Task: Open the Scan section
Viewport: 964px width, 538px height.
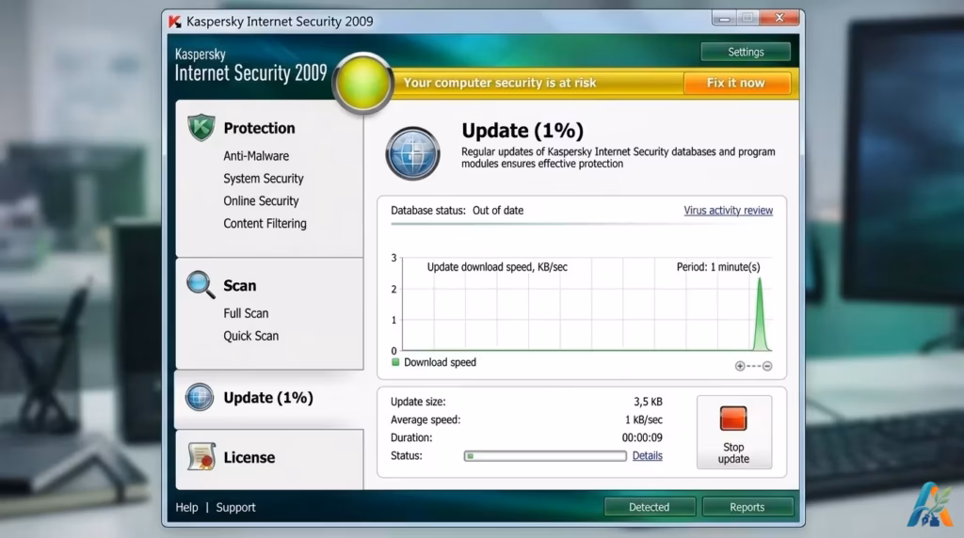Action: coord(240,286)
